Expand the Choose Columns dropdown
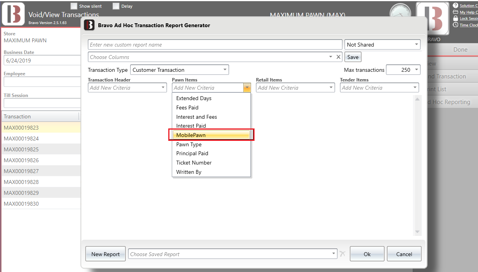 pos(331,57)
